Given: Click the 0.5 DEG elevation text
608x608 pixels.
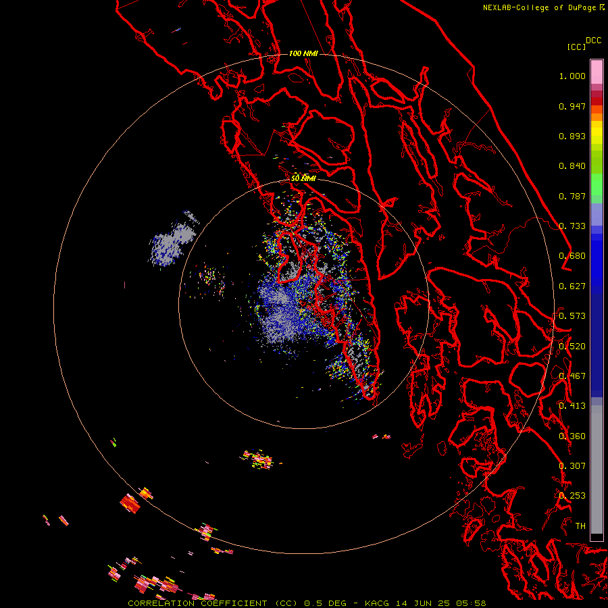Looking at the screenshot, I should point(325,603).
